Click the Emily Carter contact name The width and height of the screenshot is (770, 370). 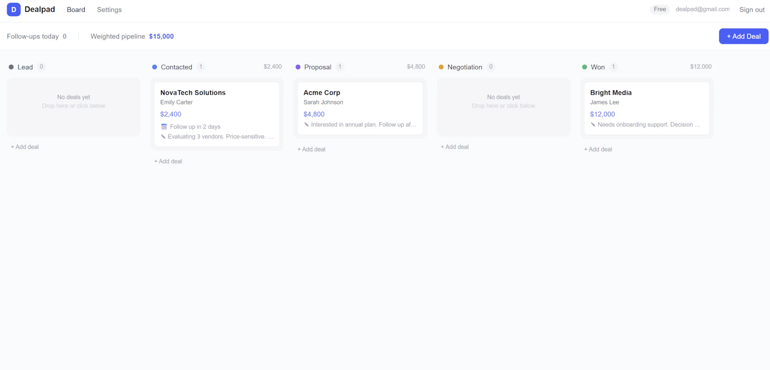(x=177, y=102)
